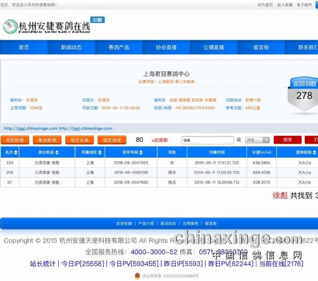
Task: Click homing time 2019-06-11 13:39:06.713
Action: (x=217, y=182)
